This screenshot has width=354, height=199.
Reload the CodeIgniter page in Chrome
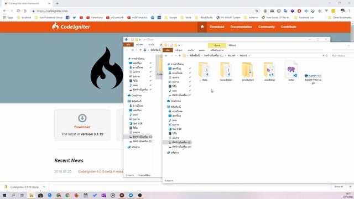point(18,11)
